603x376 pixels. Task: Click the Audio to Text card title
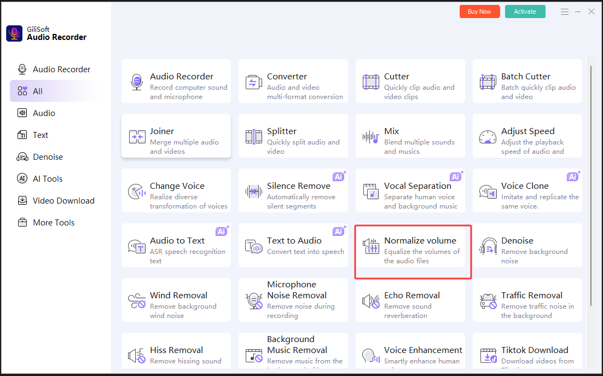(x=177, y=241)
